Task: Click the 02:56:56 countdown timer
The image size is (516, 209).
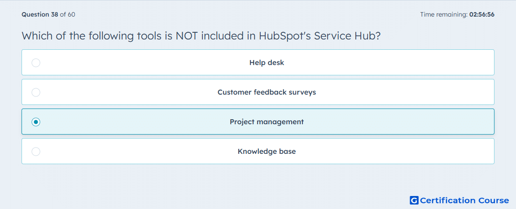Action: tap(482, 14)
